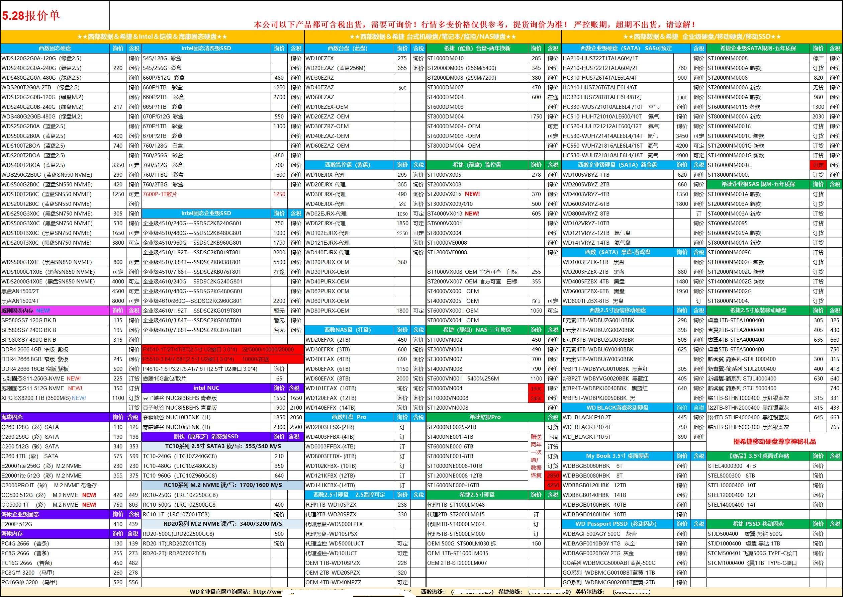This screenshot has height=597, width=843.
Task: Select "企业级4510/240G---SSDSC2KB240G801" cell
Action: (206, 223)
